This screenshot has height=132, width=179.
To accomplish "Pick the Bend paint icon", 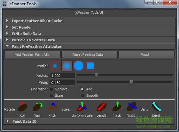I will (x=156, y=107).
